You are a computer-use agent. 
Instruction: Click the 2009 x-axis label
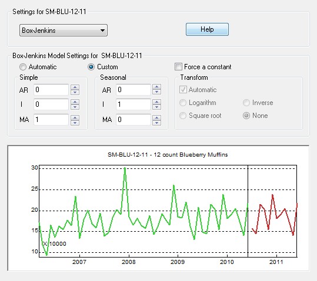pyautogui.click(x=178, y=262)
